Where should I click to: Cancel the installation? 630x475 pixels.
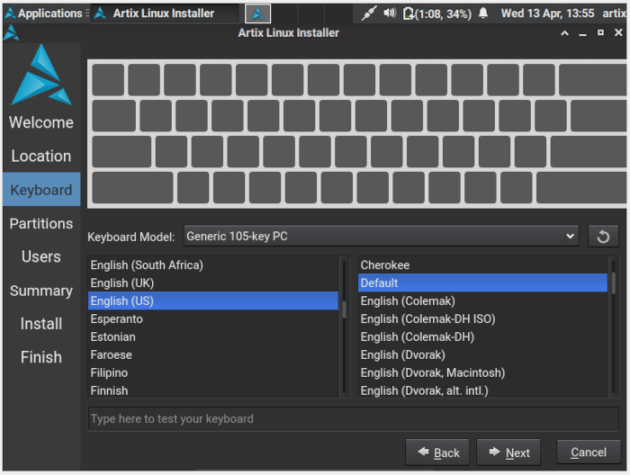589,453
